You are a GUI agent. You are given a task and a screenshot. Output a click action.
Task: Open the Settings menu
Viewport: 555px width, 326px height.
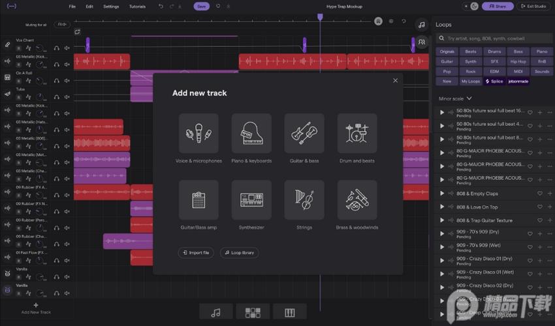tap(111, 7)
